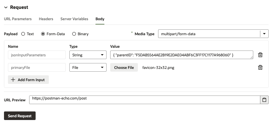Screen dimensions: 272x124
Task: Copy URL Preview with clipboard icon
Action: pyautogui.click(x=264, y=100)
